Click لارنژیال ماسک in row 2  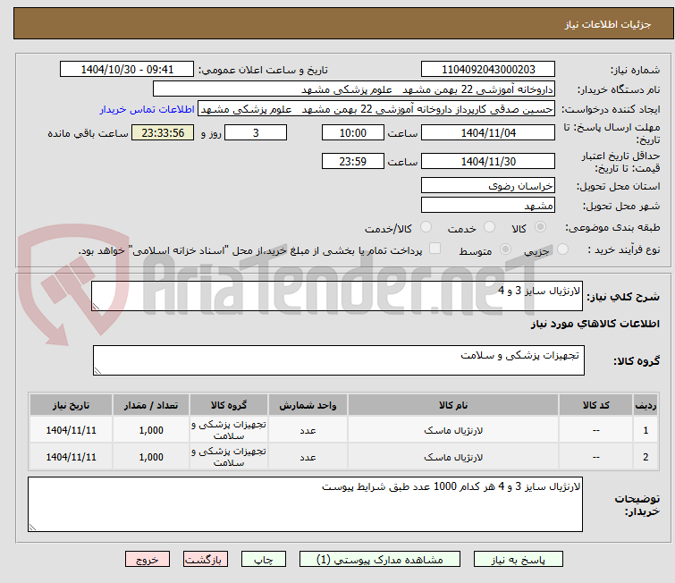(453, 457)
